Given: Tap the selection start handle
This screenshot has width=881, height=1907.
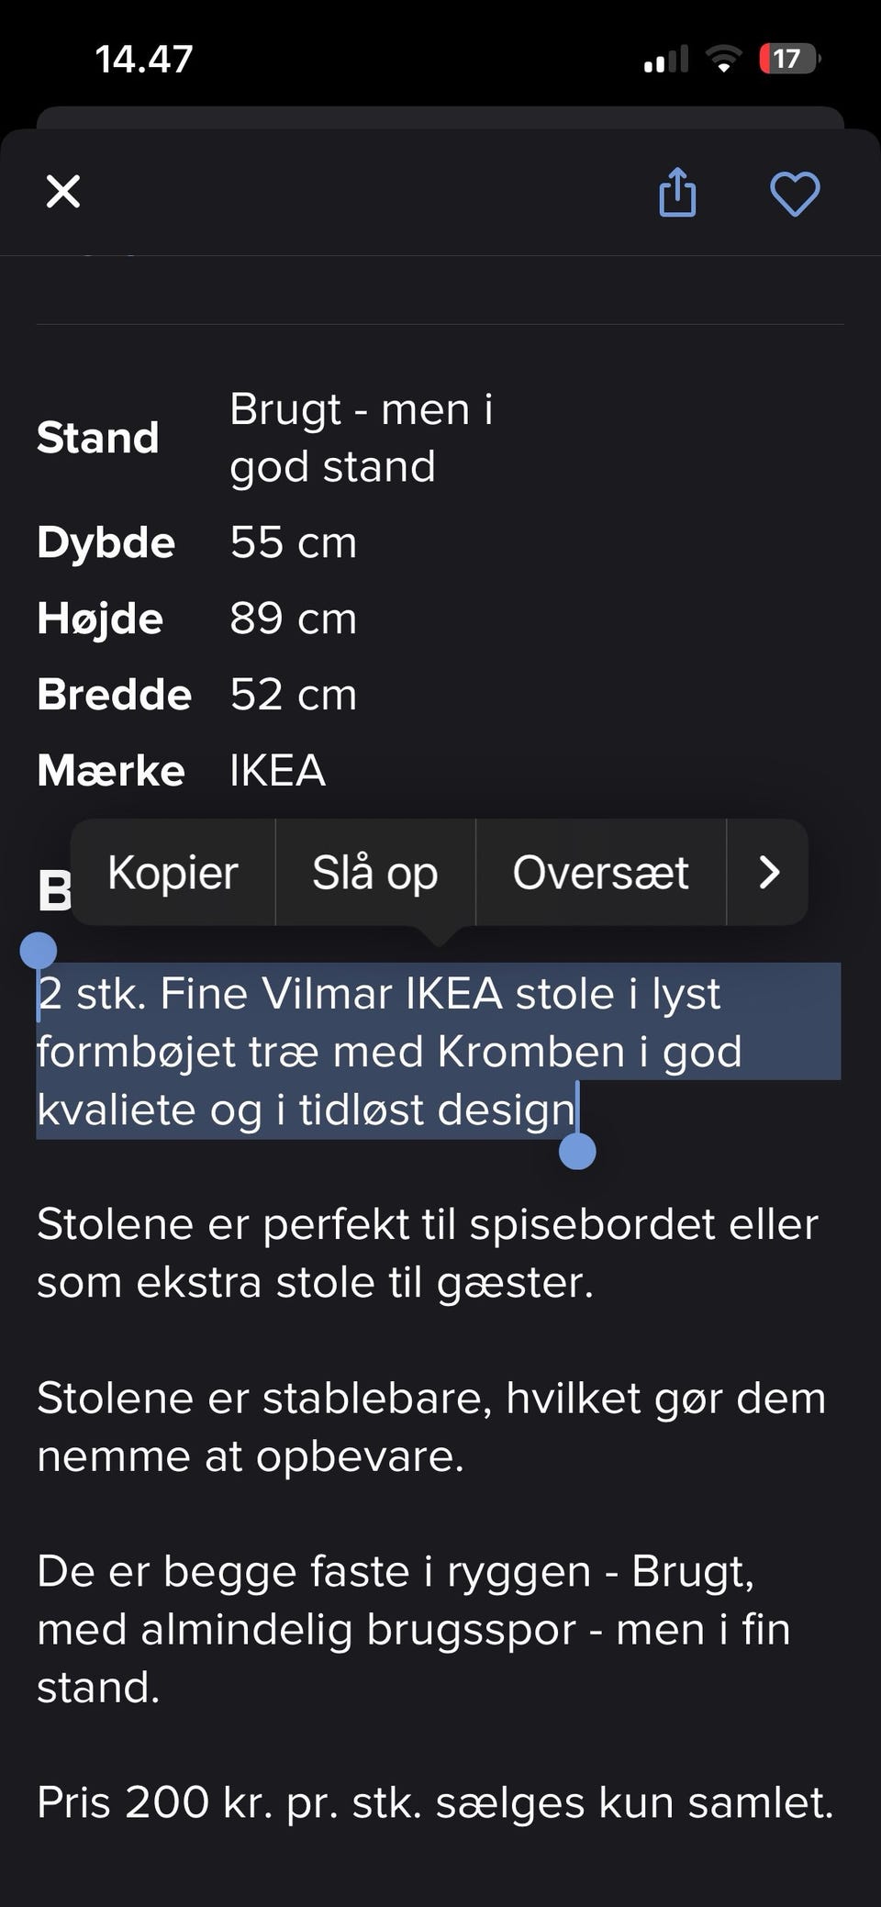Looking at the screenshot, I should tap(39, 952).
